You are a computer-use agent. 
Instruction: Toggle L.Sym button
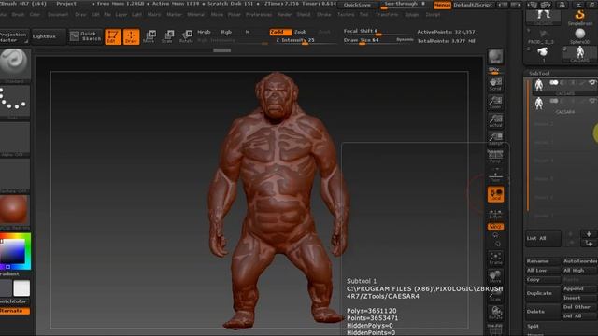point(495,214)
